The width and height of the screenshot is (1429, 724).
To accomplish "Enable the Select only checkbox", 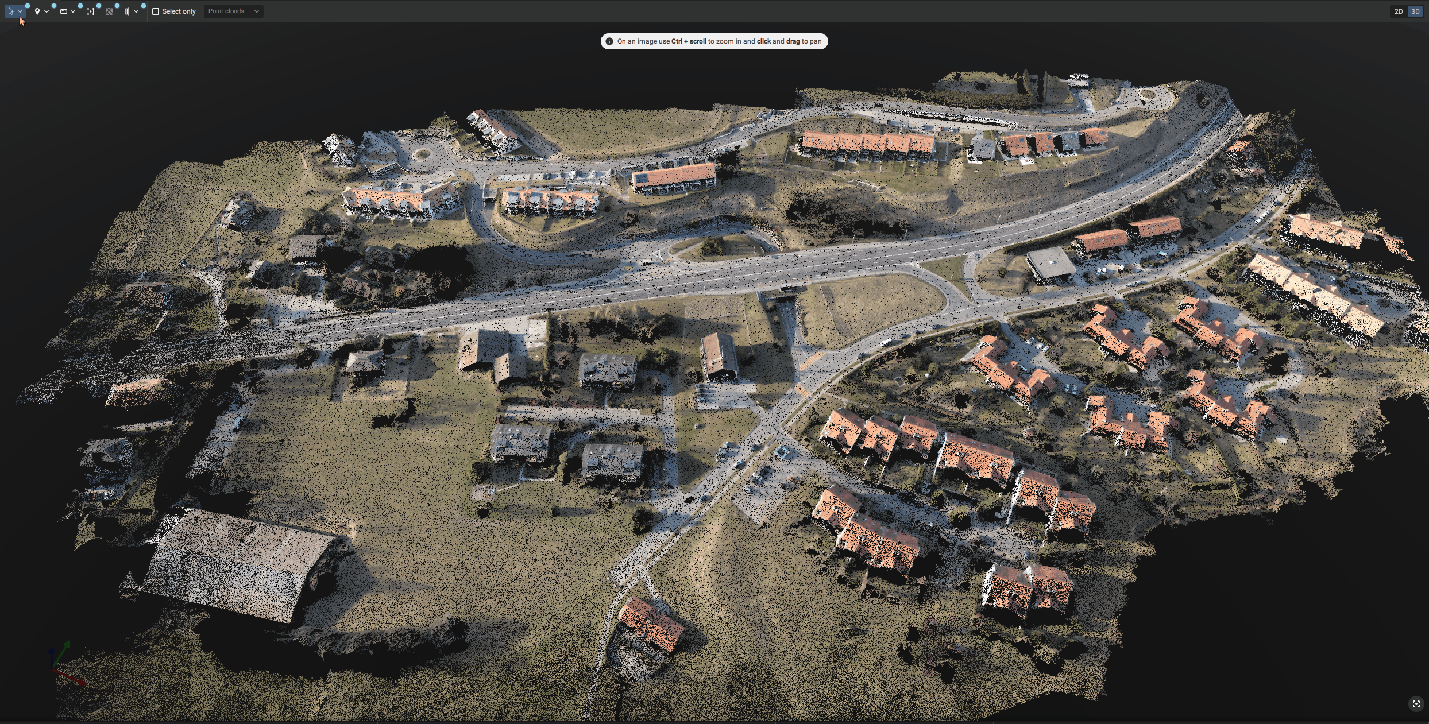I will coord(156,11).
